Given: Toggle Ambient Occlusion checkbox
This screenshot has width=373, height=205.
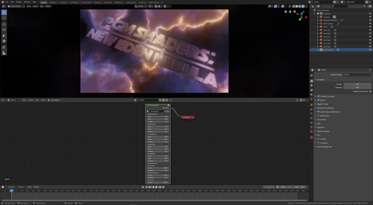Looking at the screenshot, I should [x=318, y=96].
